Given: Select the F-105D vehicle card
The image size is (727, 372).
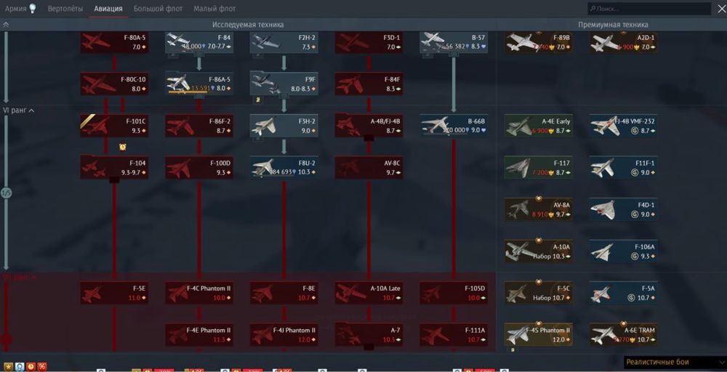Looking at the screenshot, I should pos(454,294).
